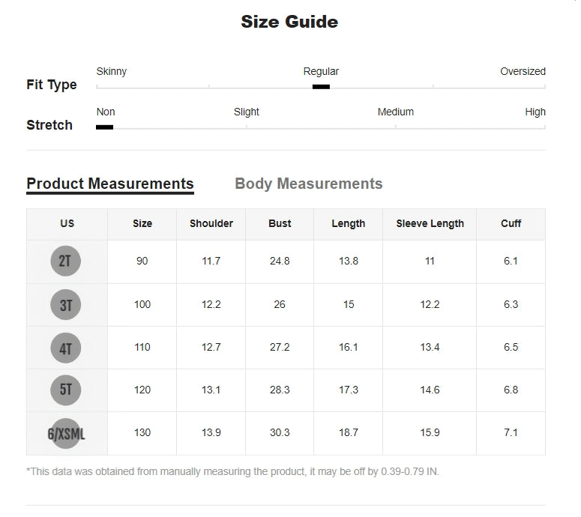
Task: Click the 3T size badge icon
Action: [x=66, y=305]
